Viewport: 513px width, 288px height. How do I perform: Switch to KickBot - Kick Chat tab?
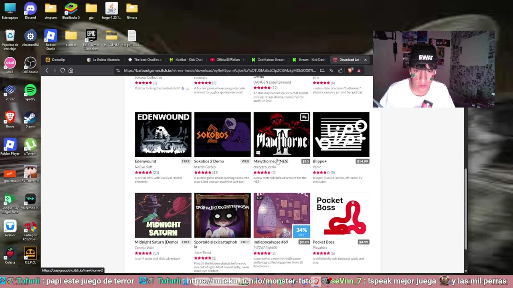tap(186, 60)
